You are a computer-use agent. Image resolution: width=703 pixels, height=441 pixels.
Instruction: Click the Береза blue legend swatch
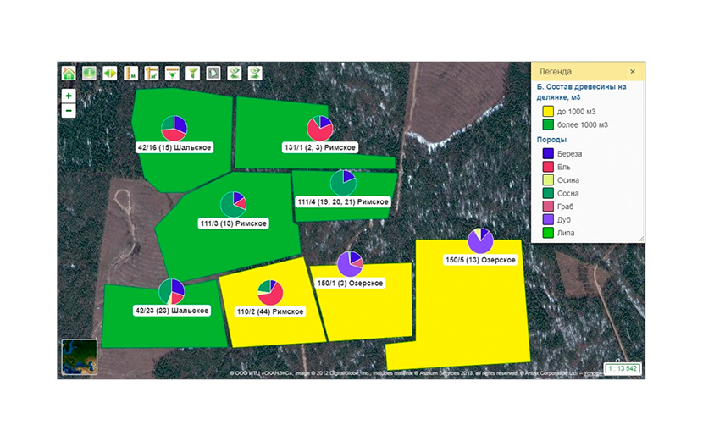click(x=548, y=153)
